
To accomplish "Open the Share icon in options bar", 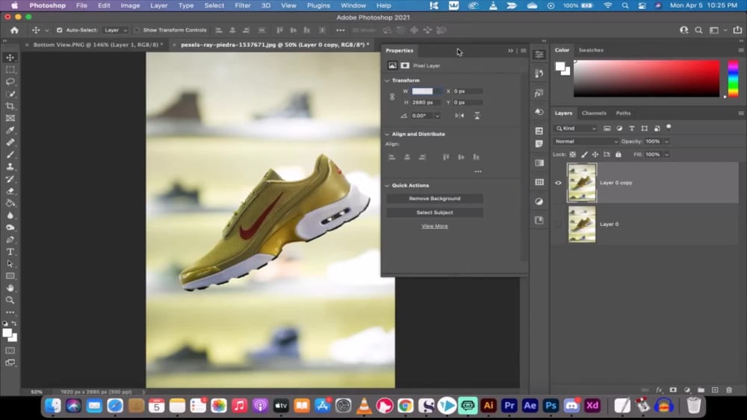I will 737,30.
